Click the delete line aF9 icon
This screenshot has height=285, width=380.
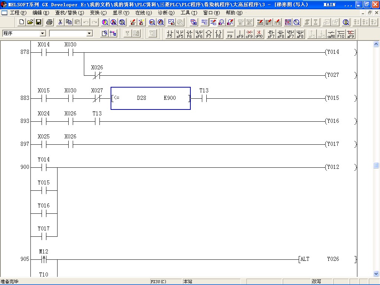click(350, 34)
